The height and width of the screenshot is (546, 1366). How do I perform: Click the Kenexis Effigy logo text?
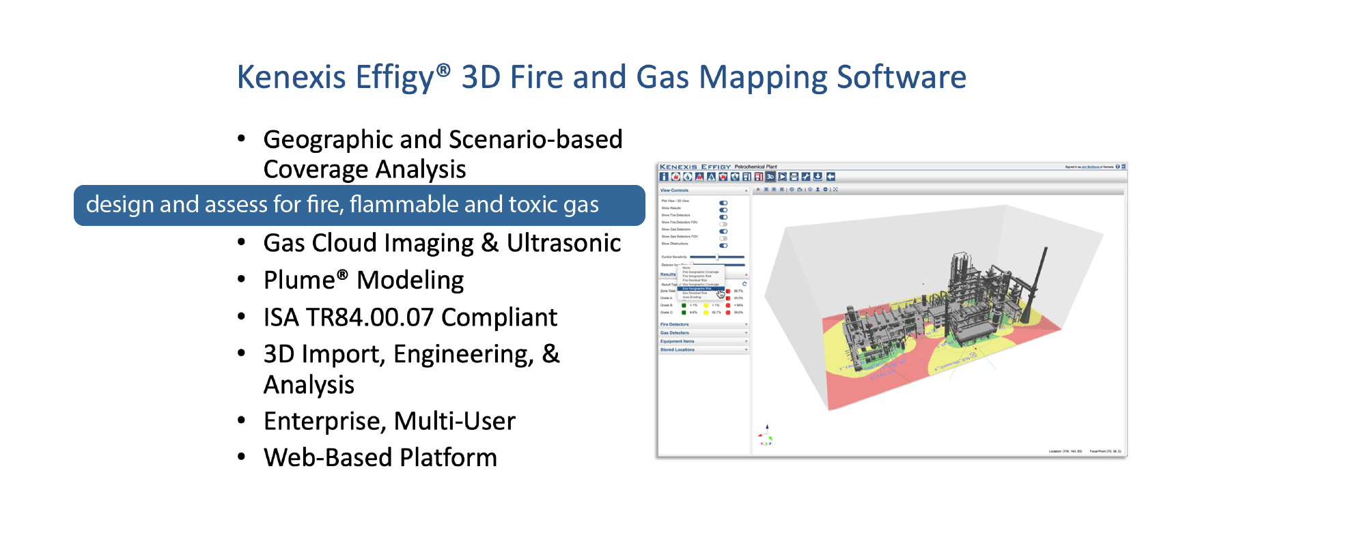coord(695,167)
